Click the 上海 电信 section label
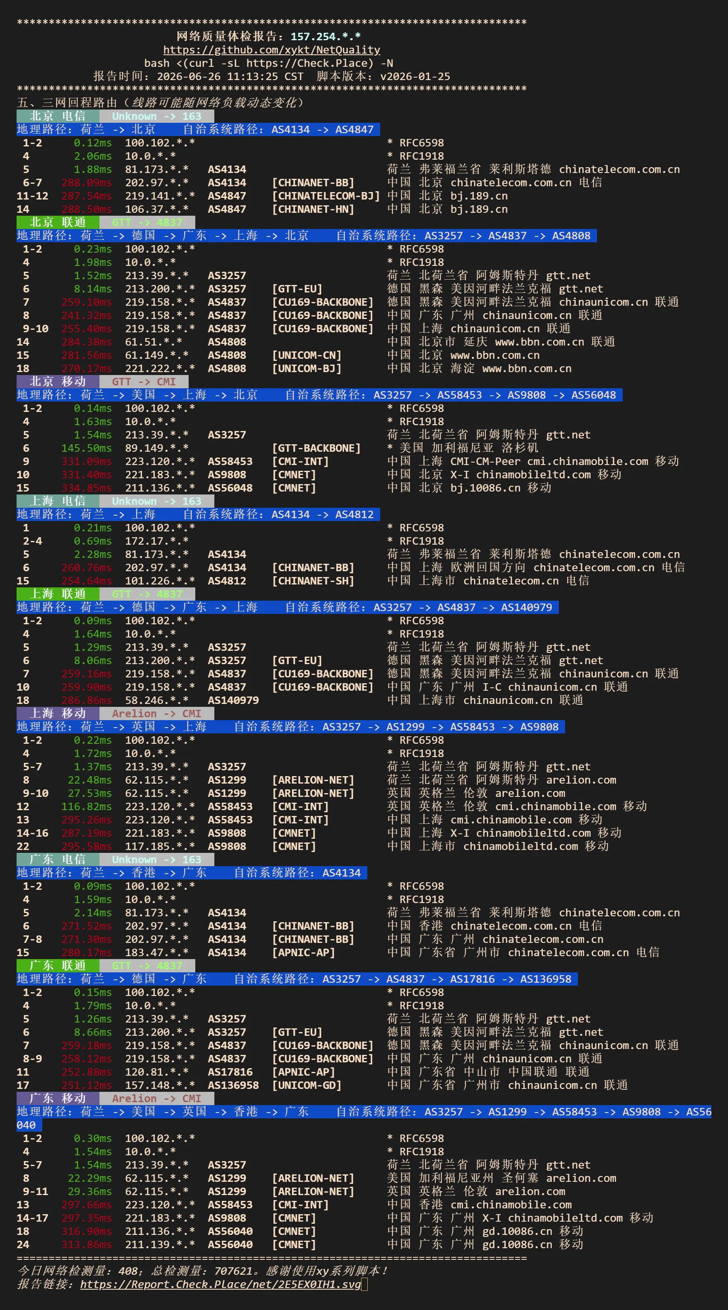 (x=58, y=501)
